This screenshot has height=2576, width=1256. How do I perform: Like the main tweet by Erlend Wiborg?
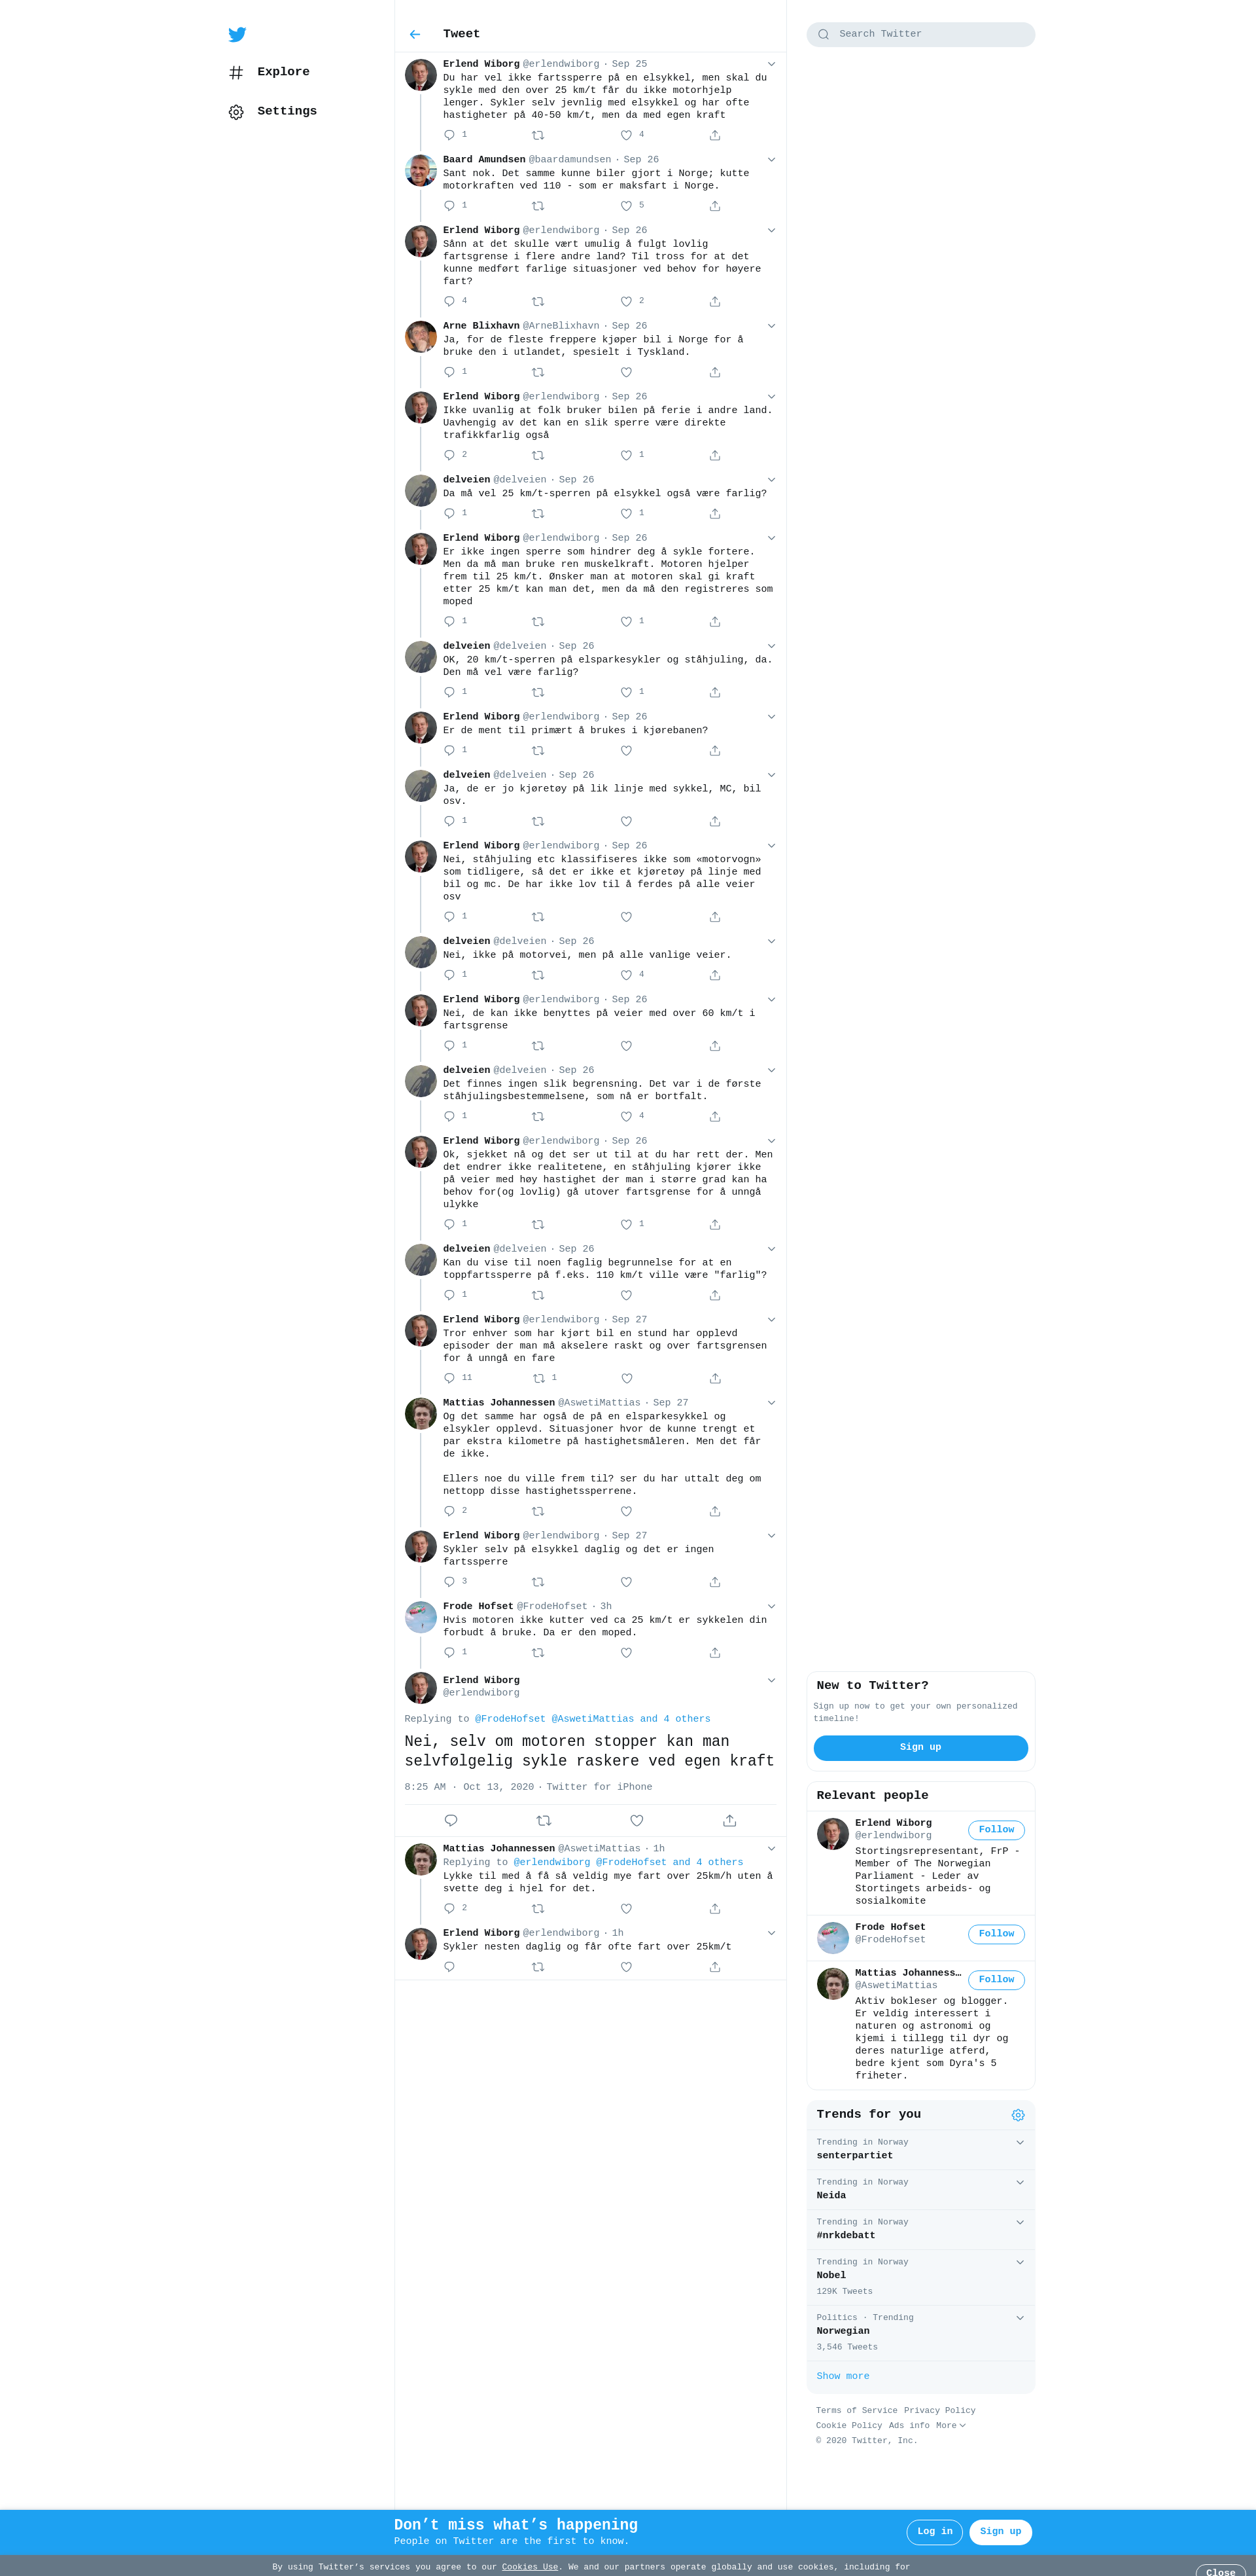click(x=637, y=1820)
